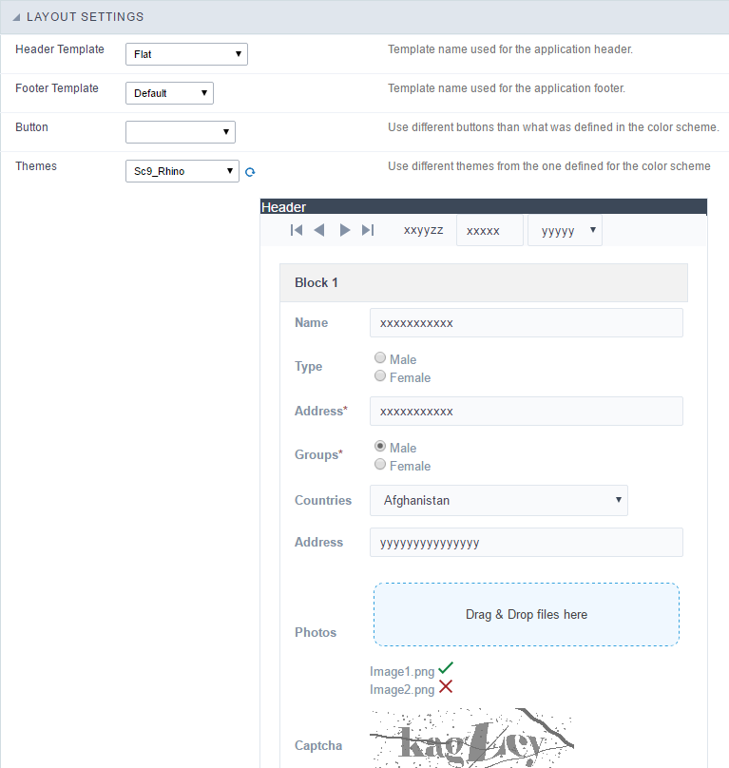729x768 pixels.
Task: Click the Captcha field label
Action: pos(318,745)
